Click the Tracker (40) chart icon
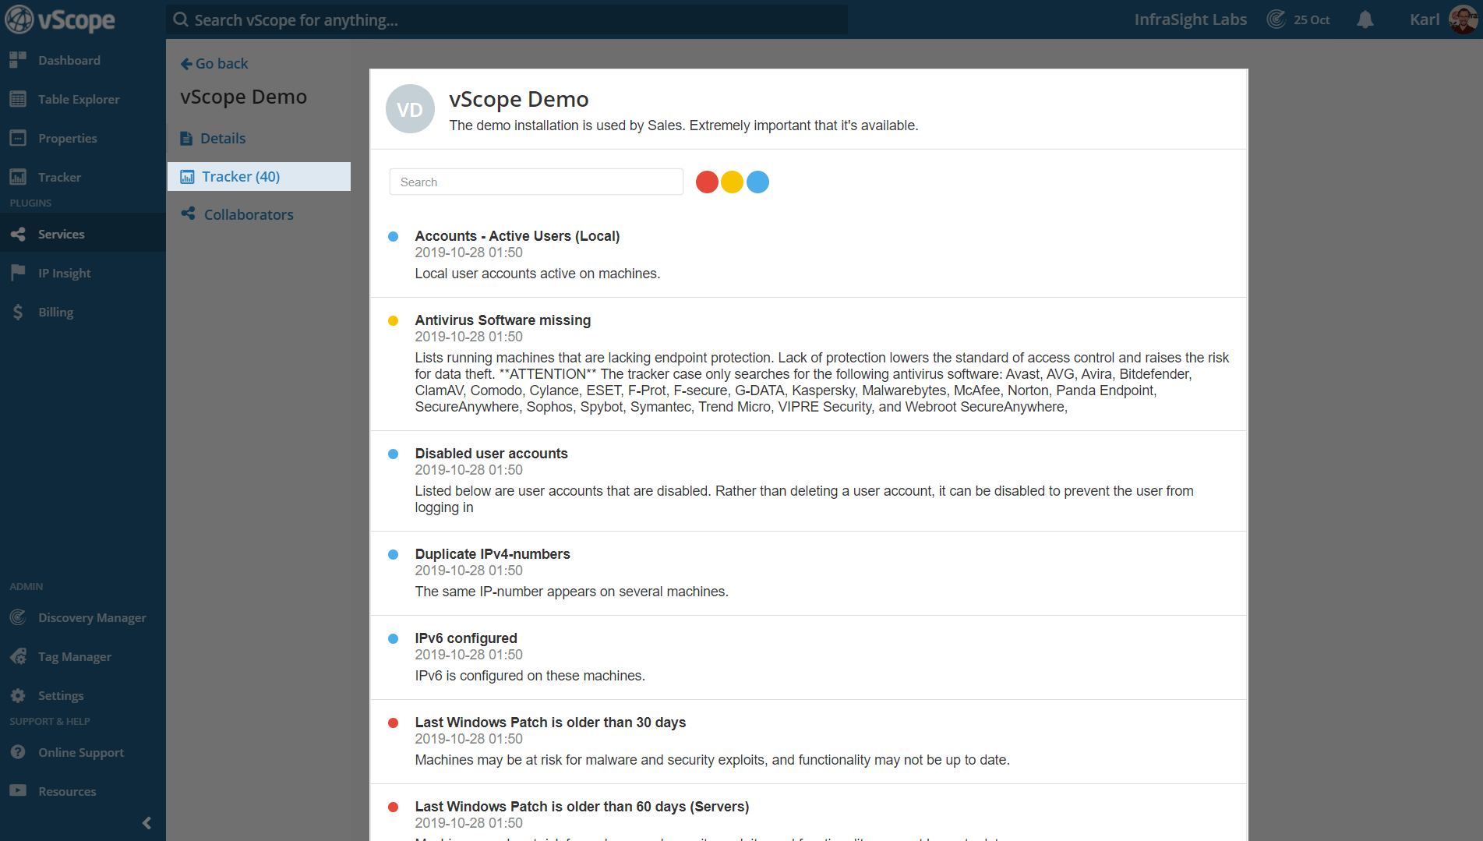The image size is (1483, 841). (187, 177)
